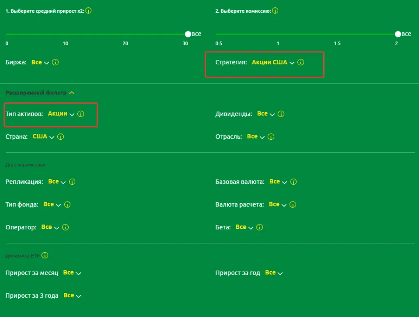Open the Оператор dropdown
The width and height of the screenshot is (419, 317).
point(50,227)
